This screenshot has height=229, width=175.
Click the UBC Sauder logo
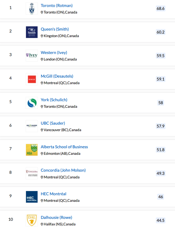pyautogui.click(x=32, y=126)
